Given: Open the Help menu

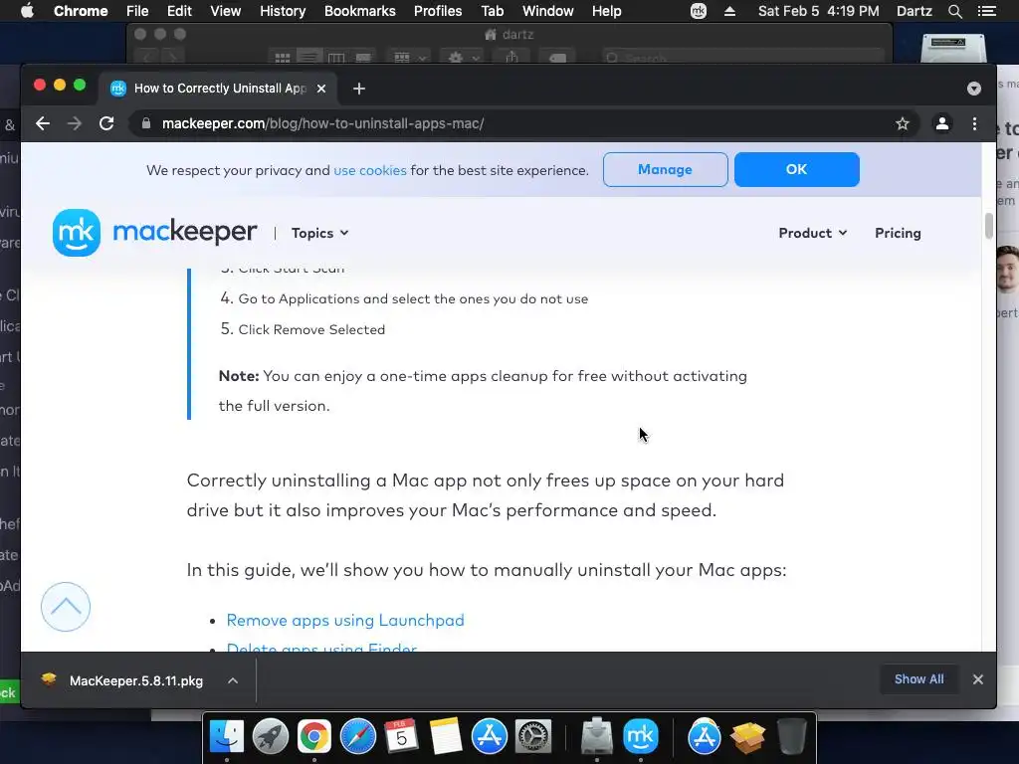Looking at the screenshot, I should 606,11.
